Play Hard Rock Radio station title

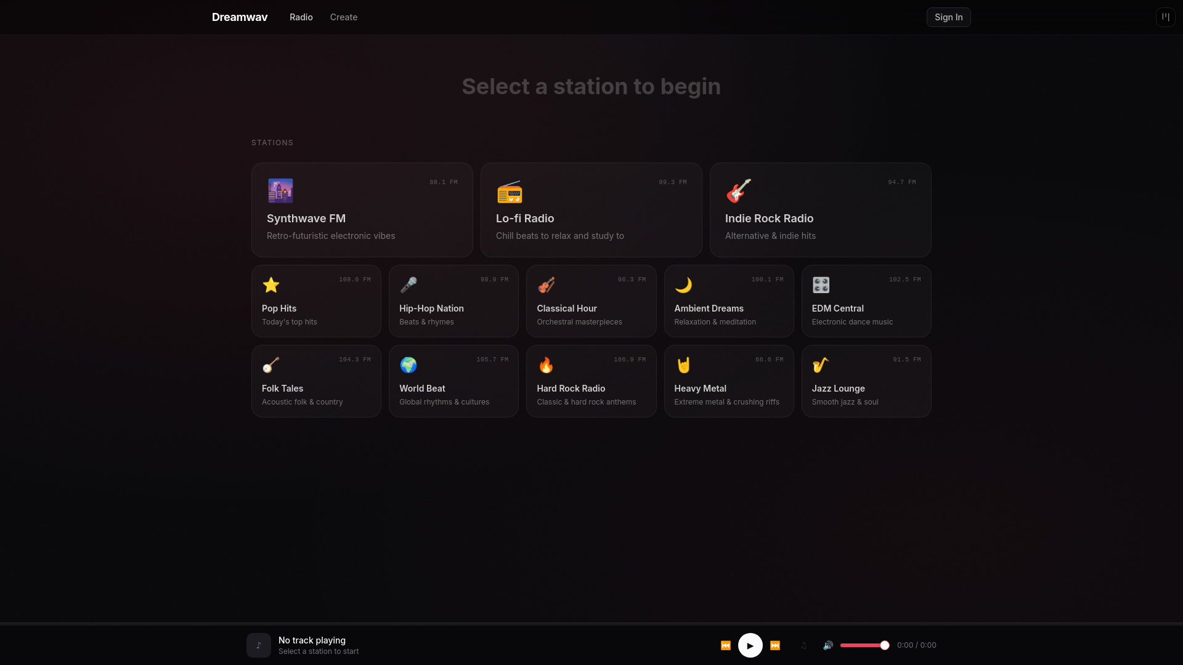pyautogui.click(x=571, y=389)
